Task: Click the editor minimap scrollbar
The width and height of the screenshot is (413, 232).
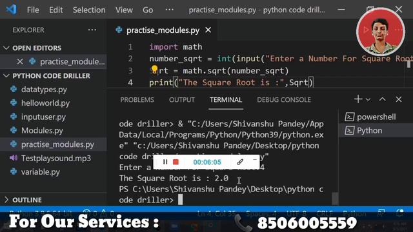Action: click(x=408, y=64)
